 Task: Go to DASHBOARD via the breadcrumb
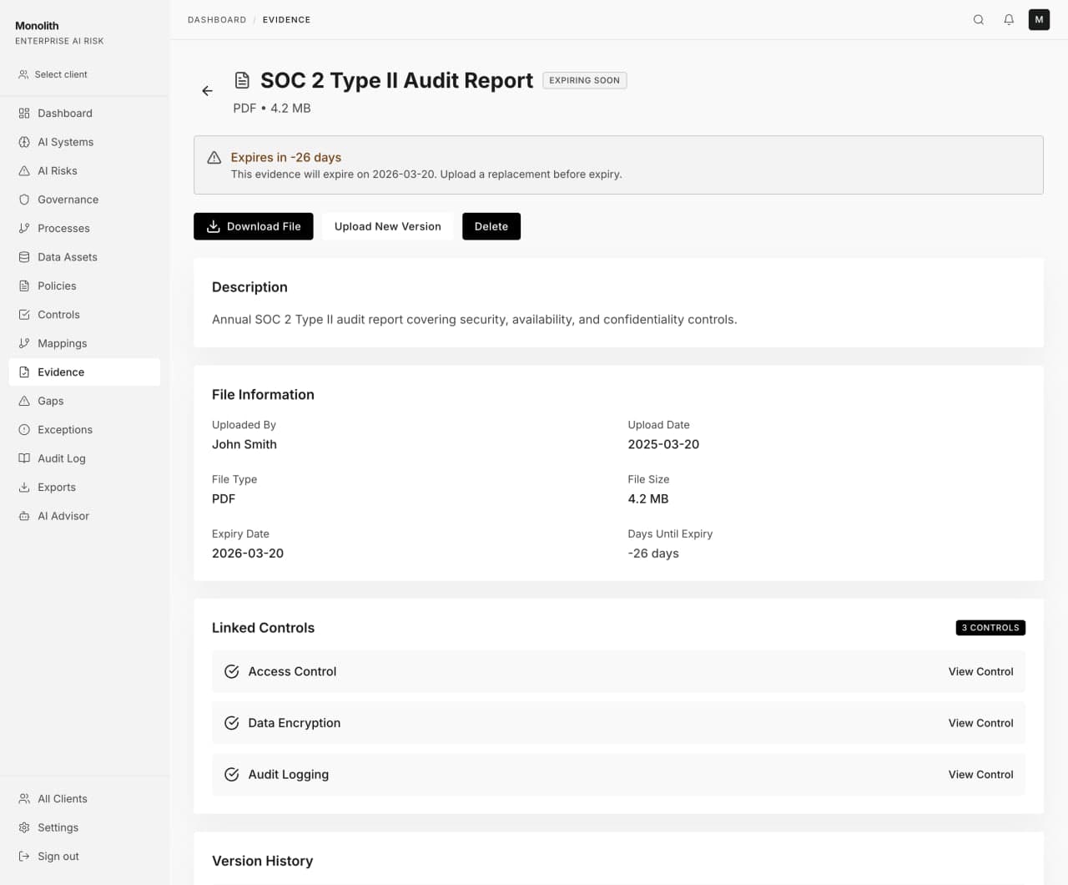217,19
